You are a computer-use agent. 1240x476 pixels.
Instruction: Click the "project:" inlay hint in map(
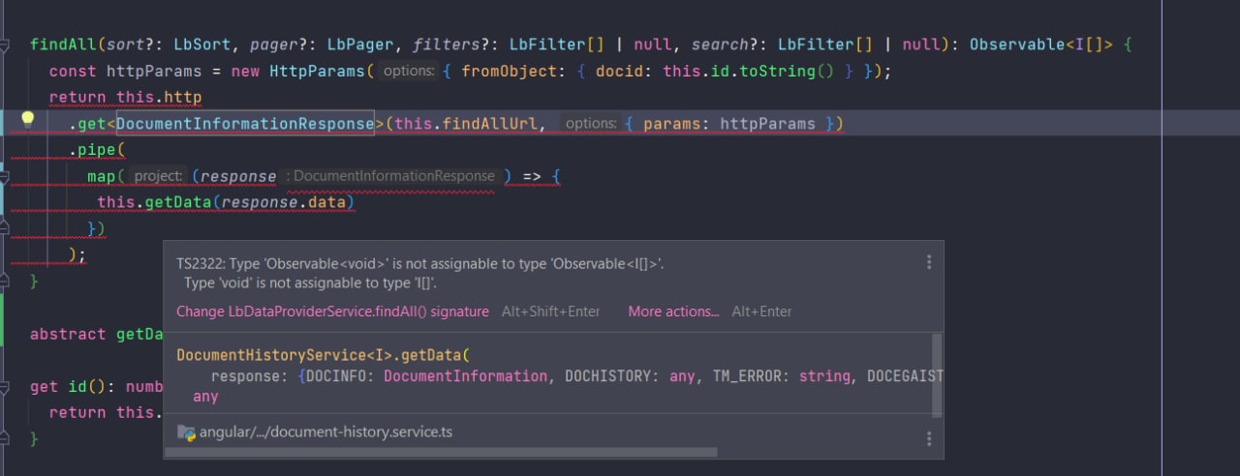(x=158, y=176)
